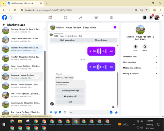The image size is (164, 131).
Task: Open the Friends tab in top navigation
Action: 81,17
